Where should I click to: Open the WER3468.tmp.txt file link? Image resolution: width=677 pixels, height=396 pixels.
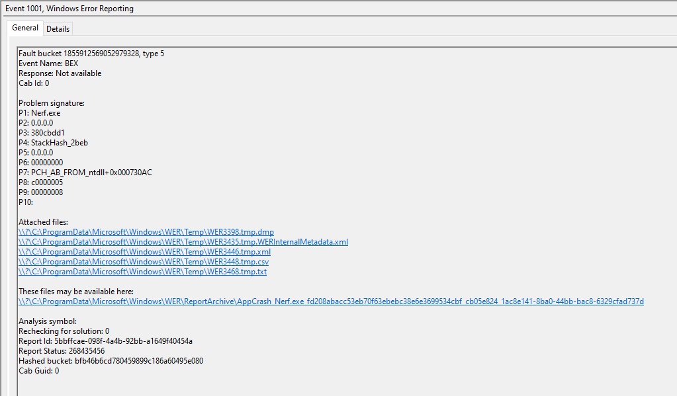142,272
